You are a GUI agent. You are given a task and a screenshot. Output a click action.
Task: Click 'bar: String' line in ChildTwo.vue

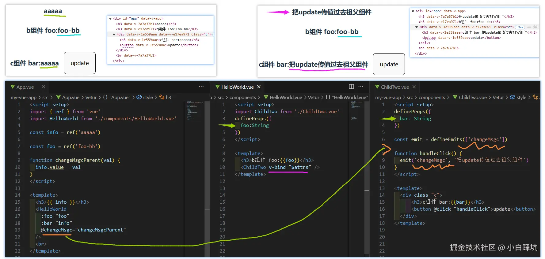[x=415, y=118]
